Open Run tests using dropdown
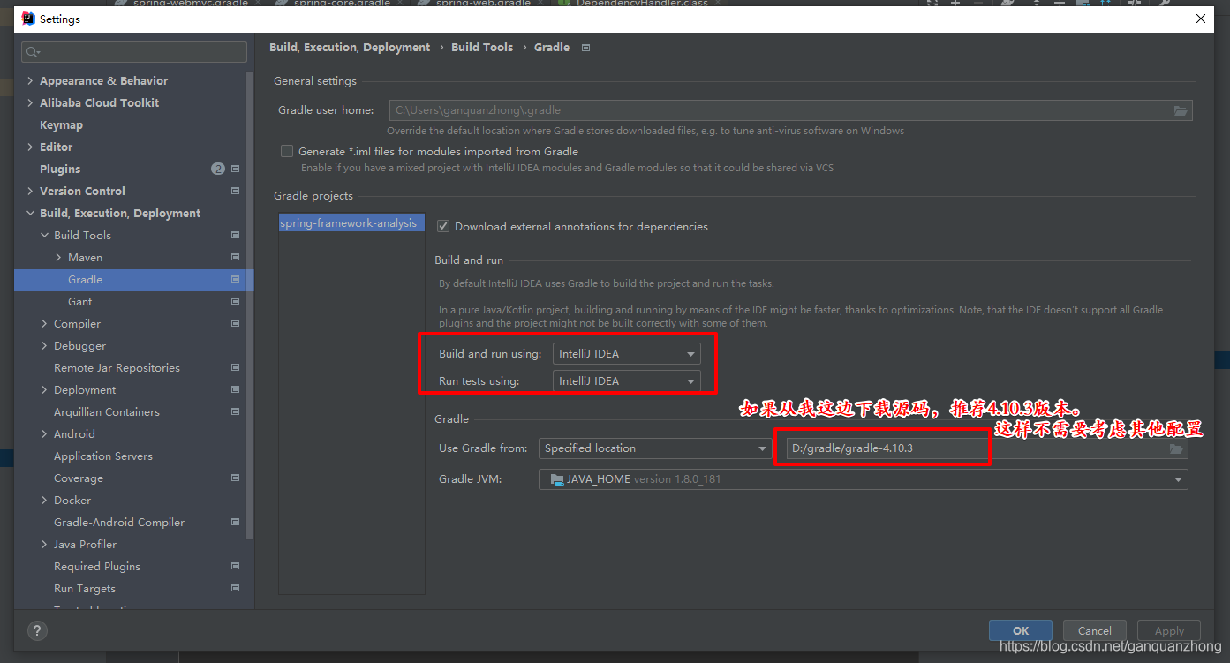This screenshot has height=663, width=1230. click(x=627, y=381)
